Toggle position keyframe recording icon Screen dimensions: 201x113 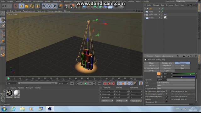119,83
